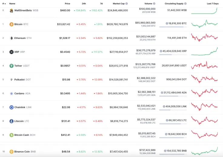Screen dimensions: 223x157
Task: Click the Polkadot logo icon
Action: [12, 80]
